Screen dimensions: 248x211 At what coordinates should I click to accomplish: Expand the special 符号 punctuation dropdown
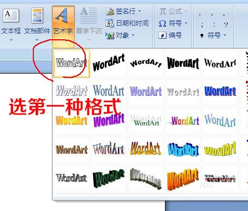click(225, 35)
